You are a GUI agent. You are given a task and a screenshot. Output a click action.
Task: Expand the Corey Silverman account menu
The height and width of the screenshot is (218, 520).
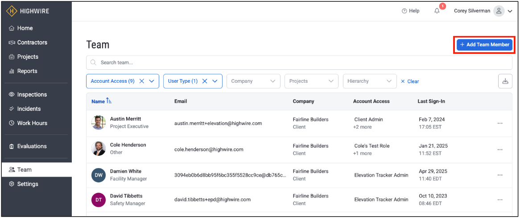510,11
